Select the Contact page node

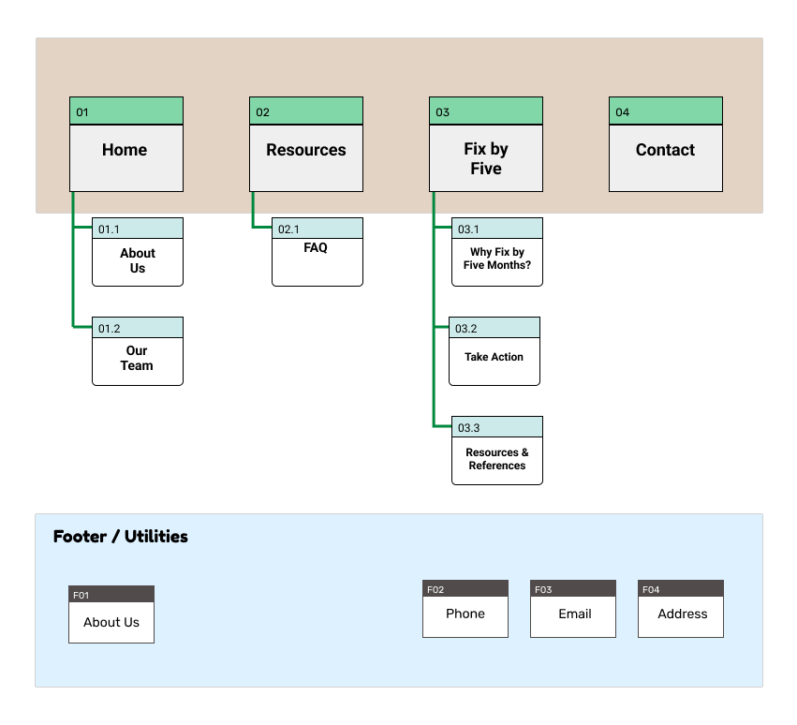click(666, 144)
